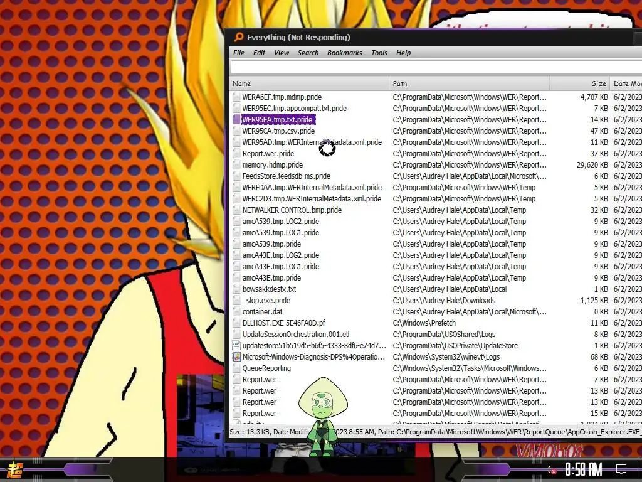The height and width of the screenshot is (482, 642).
Task: Select WERC2D3.tmp.WERInternalMetadata.xml.pride file name
Action: 312,199
